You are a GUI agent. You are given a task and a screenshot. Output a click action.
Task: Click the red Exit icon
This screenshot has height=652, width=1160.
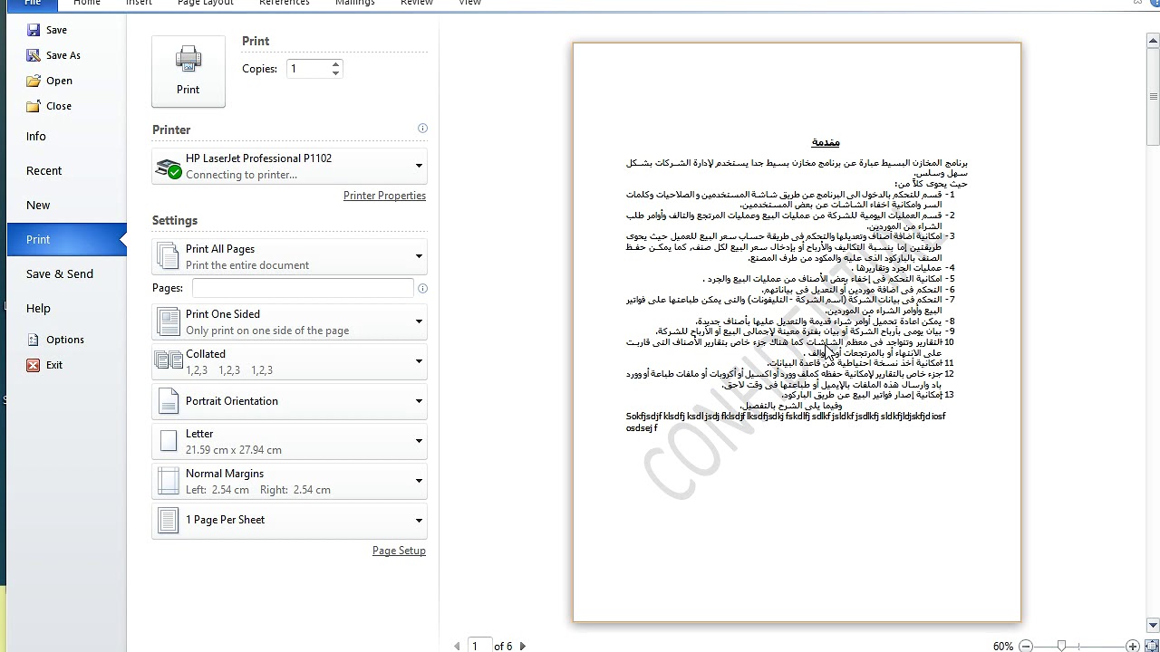click(34, 365)
